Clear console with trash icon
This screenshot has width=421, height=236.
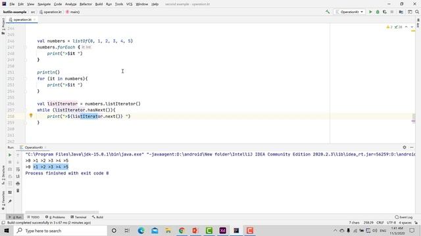(18, 191)
